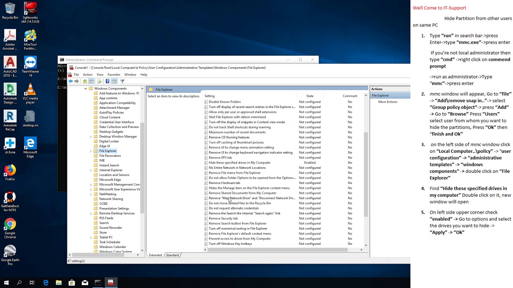Open AutoCAD 2018 desktop icon
This screenshot has height=288, width=513.
[x=10, y=66]
